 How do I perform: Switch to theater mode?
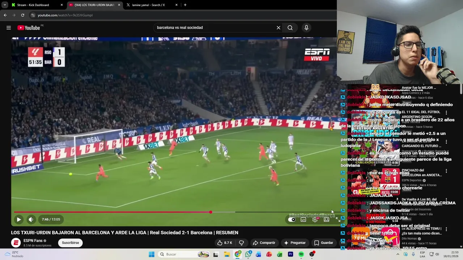(x=327, y=220)
